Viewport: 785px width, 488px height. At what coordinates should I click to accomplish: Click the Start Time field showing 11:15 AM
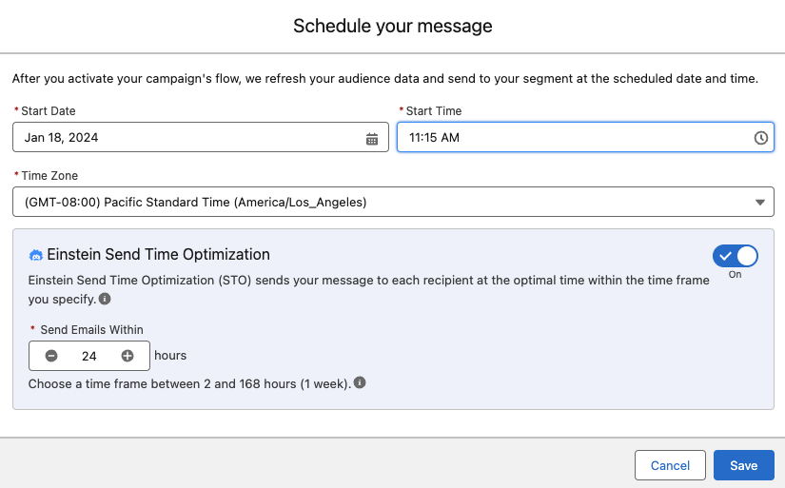(585, 137)
